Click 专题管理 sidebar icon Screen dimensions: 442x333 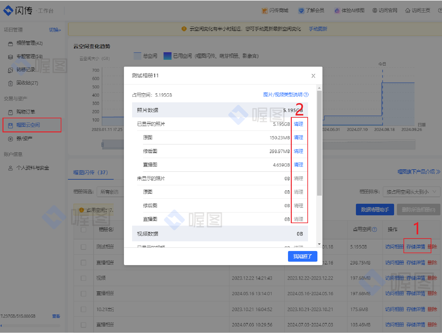[x=10, y=57]
